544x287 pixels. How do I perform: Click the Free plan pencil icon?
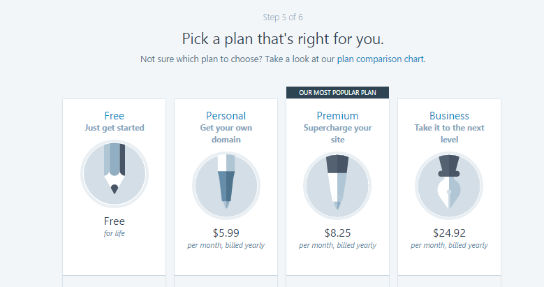(115, 174)
